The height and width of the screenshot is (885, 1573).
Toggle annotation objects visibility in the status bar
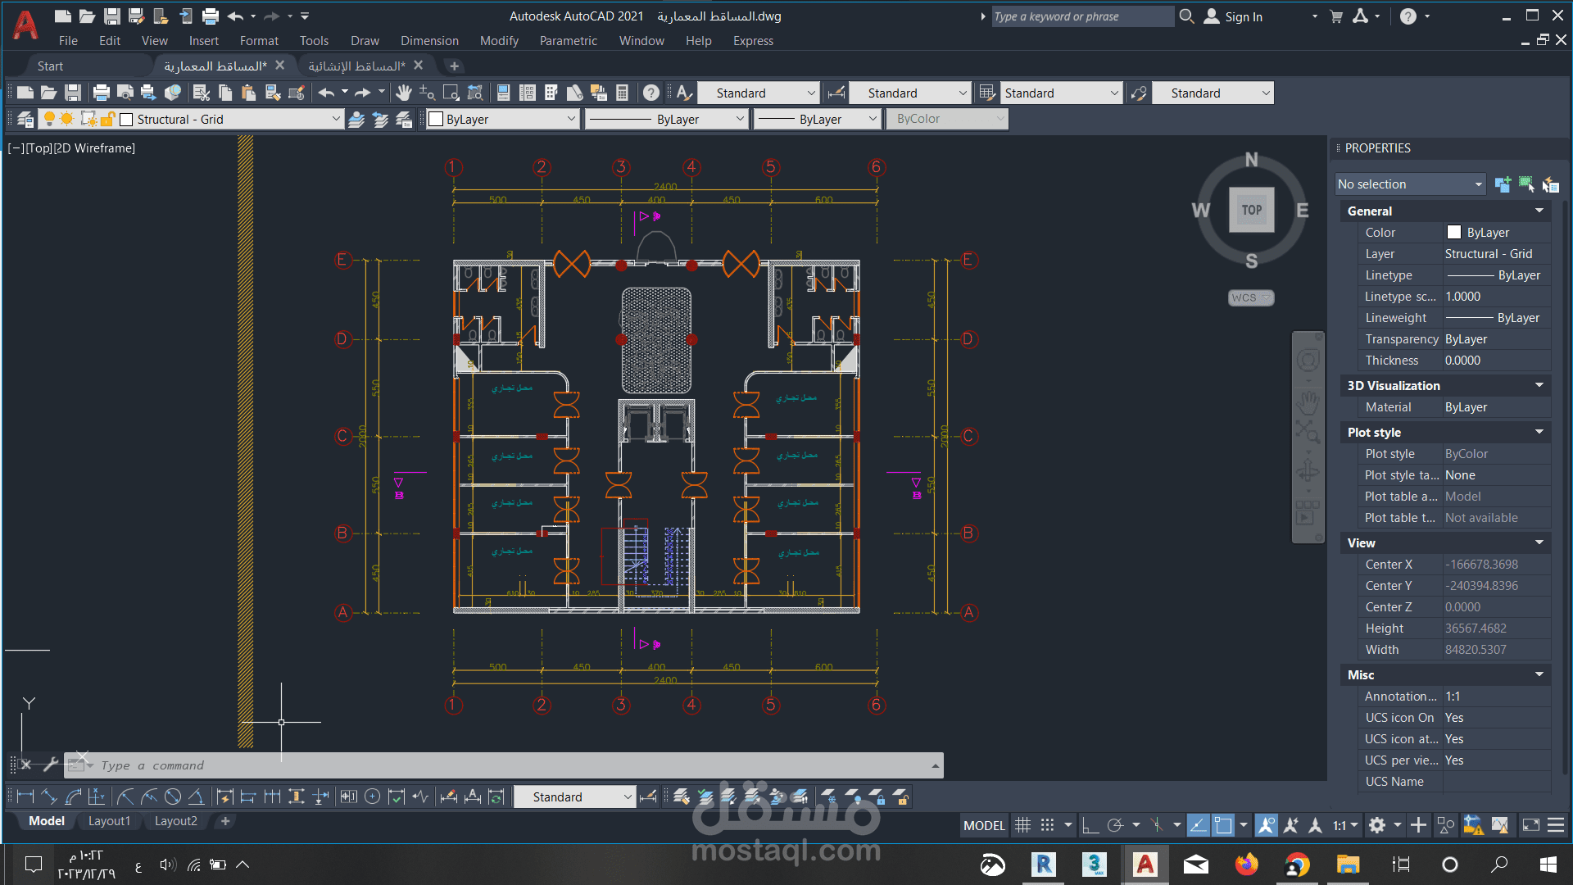1266,825
